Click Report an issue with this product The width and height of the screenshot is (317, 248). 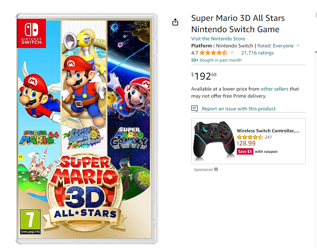coord(239,109)
